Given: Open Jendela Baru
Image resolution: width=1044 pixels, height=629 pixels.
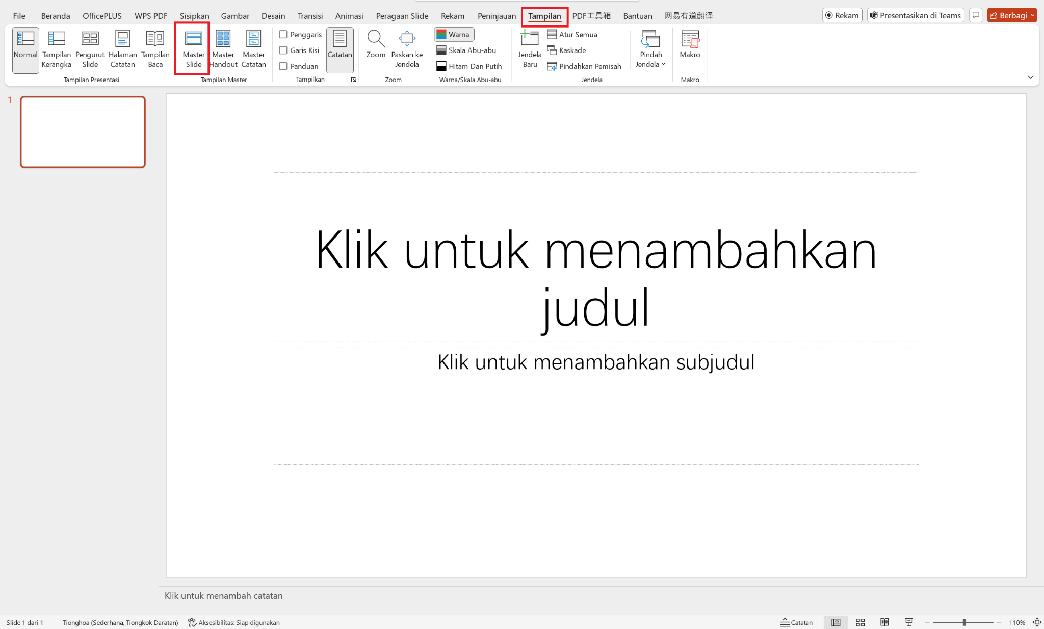Looking at the screenshot, I should [x=530, y=48].
